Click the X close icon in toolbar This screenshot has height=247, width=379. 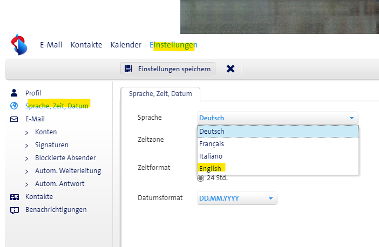(231, 68)
